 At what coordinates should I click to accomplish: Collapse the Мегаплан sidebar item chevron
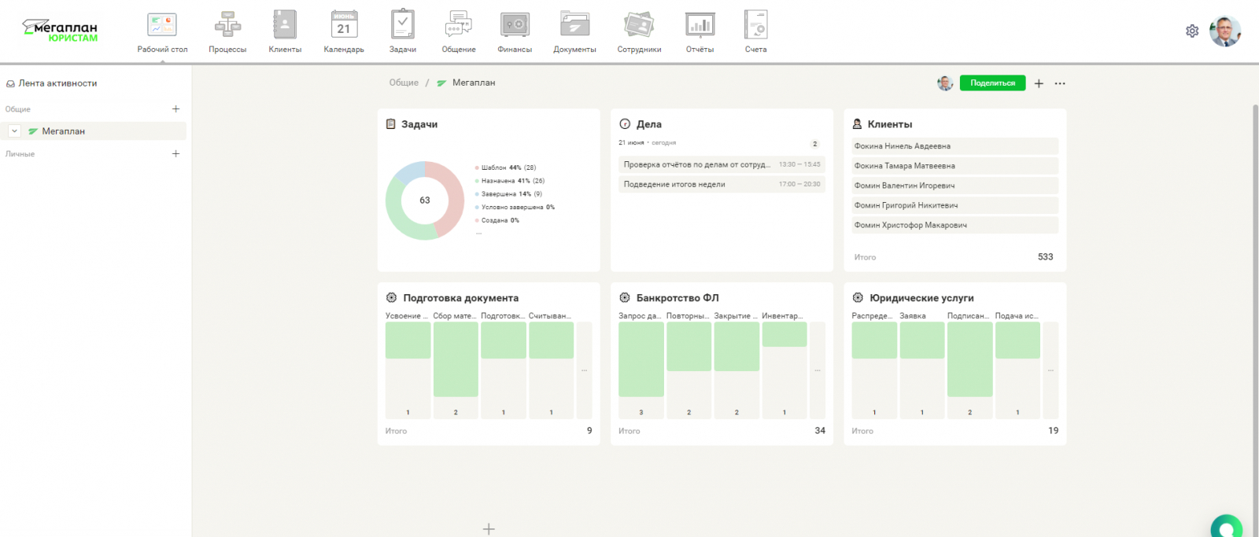14,131
